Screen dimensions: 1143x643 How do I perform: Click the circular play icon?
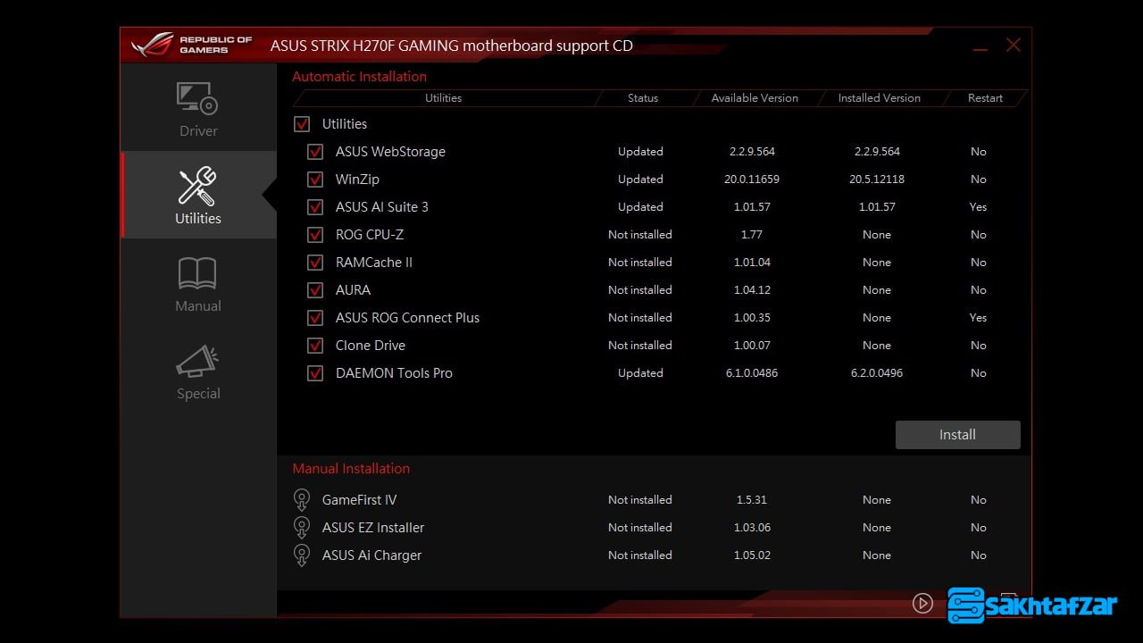pos(922,604)
